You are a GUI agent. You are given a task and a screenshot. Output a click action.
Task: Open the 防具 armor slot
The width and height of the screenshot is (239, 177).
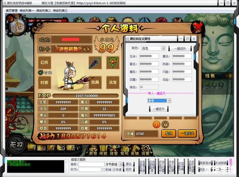pos(95,83)
